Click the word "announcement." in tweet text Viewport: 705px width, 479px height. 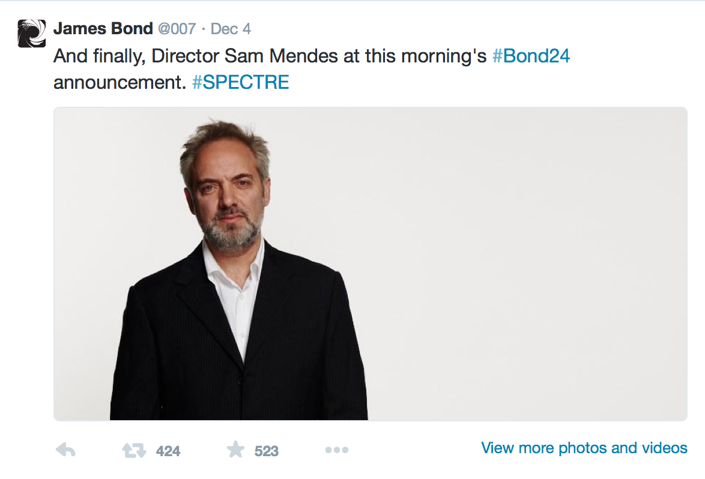(120, 82)
